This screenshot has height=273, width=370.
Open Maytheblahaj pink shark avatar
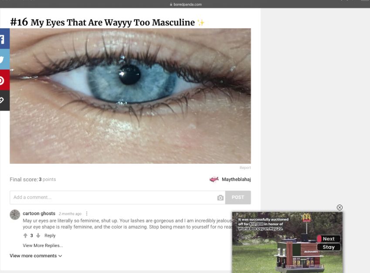coord(214,180)
